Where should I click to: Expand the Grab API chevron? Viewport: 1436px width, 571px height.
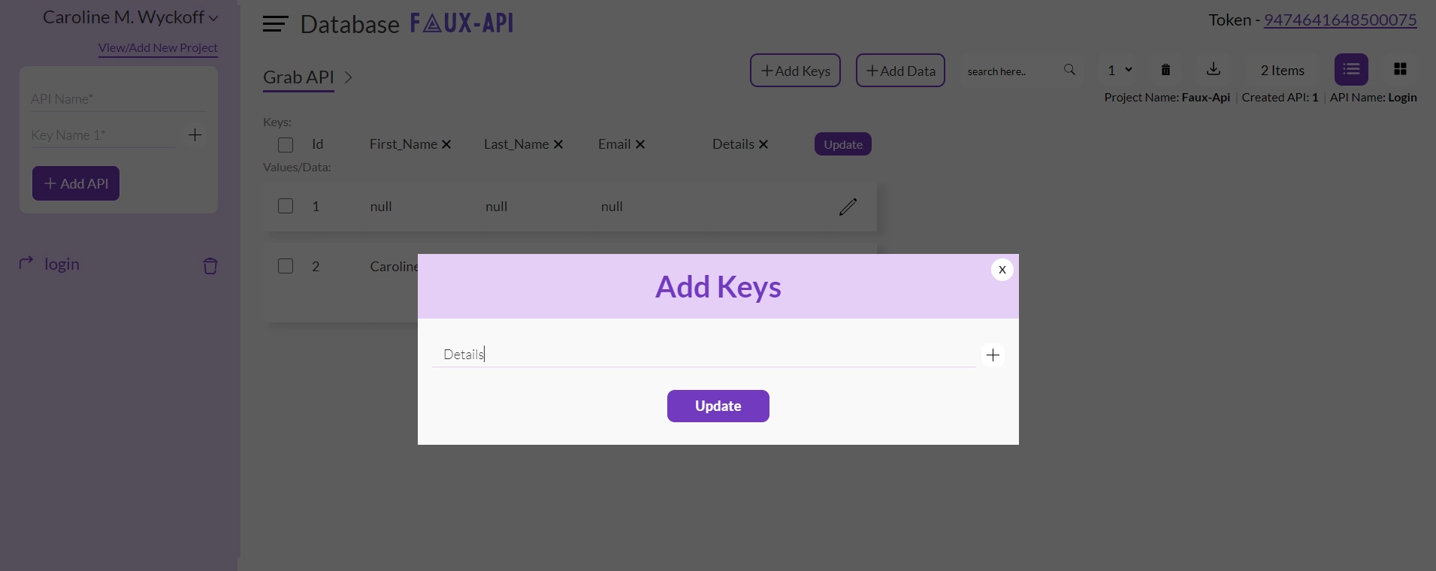click(348, 77)
